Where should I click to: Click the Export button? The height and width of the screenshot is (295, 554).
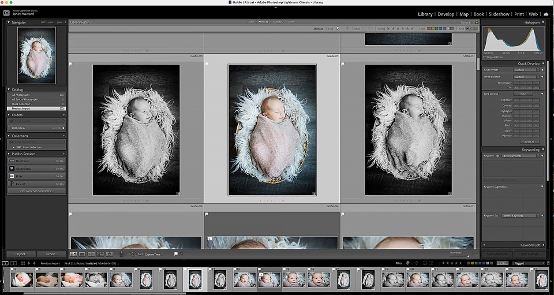pos(51,254)
